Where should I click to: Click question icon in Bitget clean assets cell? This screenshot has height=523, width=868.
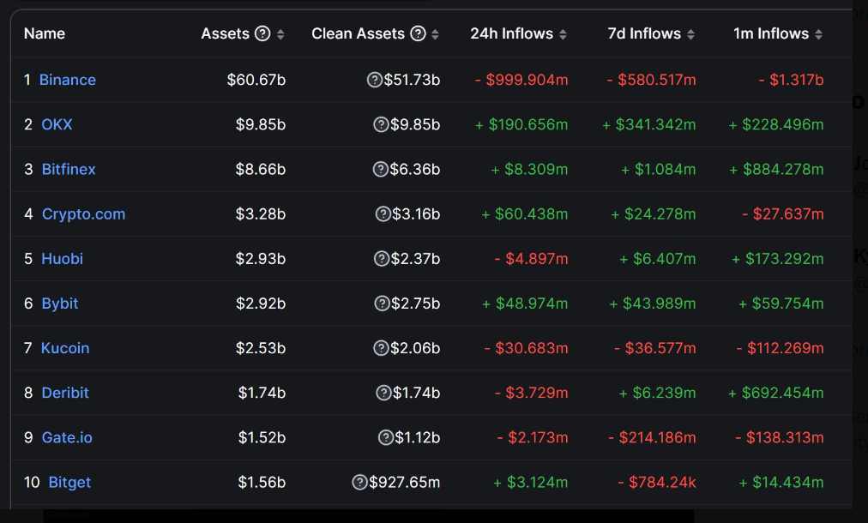[360, 482]
